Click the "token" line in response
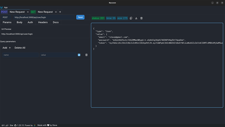 160,43
